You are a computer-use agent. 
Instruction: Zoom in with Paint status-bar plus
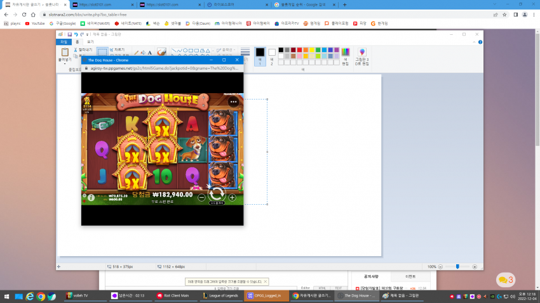tap(475, 267)
